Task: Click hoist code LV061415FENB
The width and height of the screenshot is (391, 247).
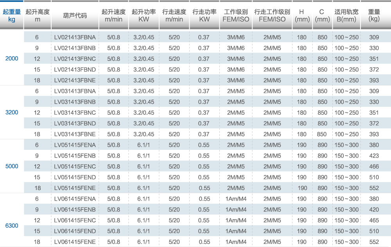Action: 75,210
